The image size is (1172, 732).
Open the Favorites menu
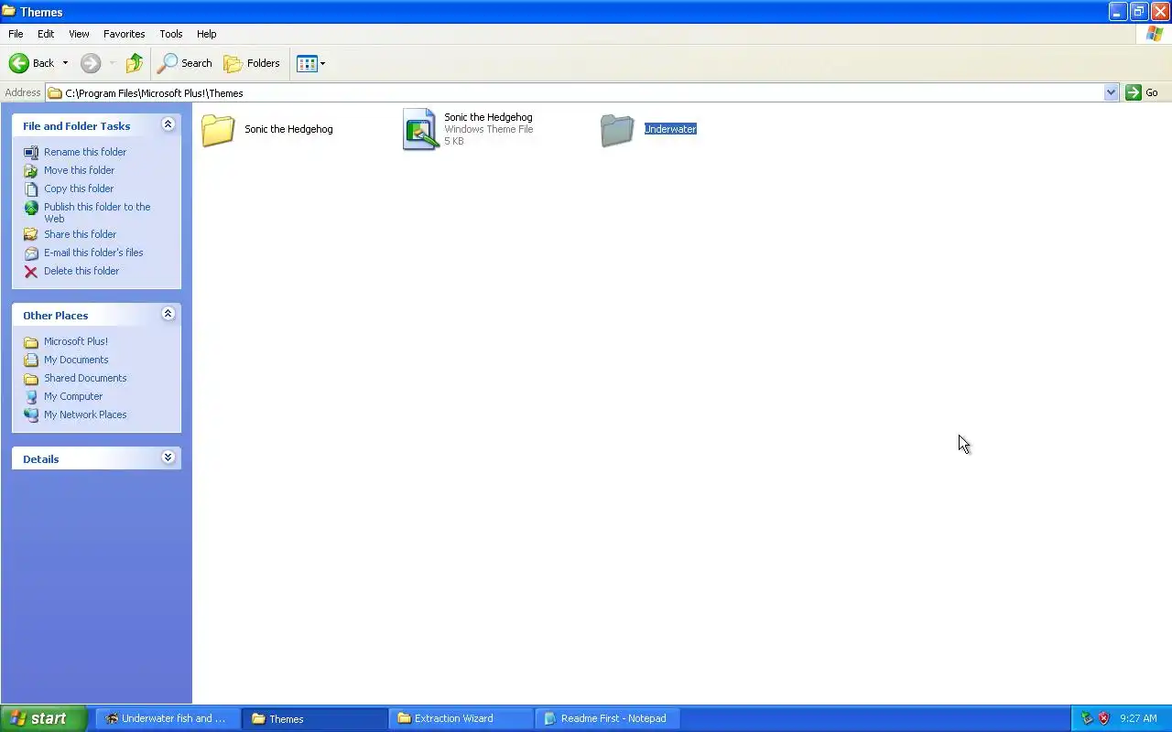125,34
